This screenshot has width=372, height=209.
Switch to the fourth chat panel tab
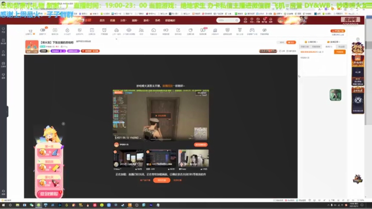click(341, 47)
